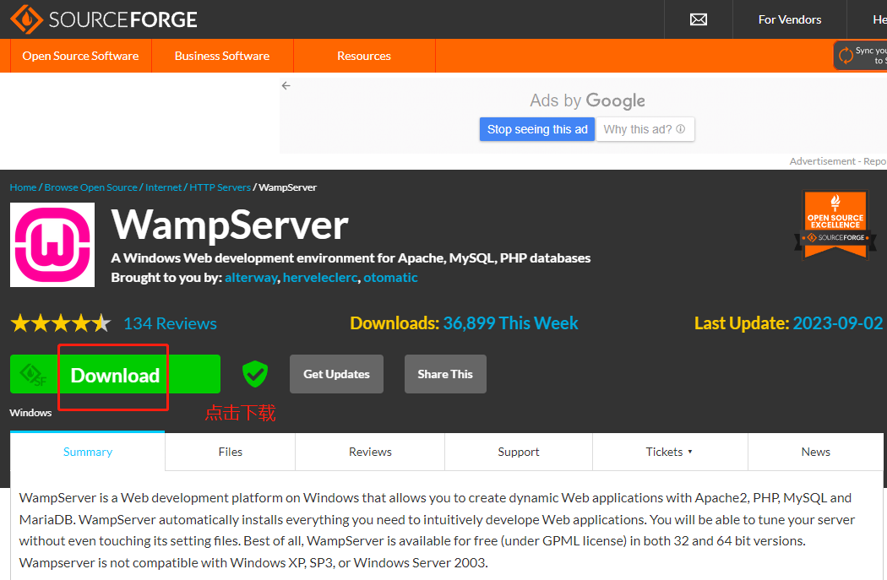Open the 134 Reviews link
Image resolution: width=887 pixels, height=580 pixels.
171,323
